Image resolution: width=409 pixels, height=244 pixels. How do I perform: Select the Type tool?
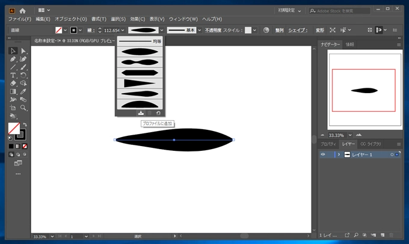click(x=13, y=75)
